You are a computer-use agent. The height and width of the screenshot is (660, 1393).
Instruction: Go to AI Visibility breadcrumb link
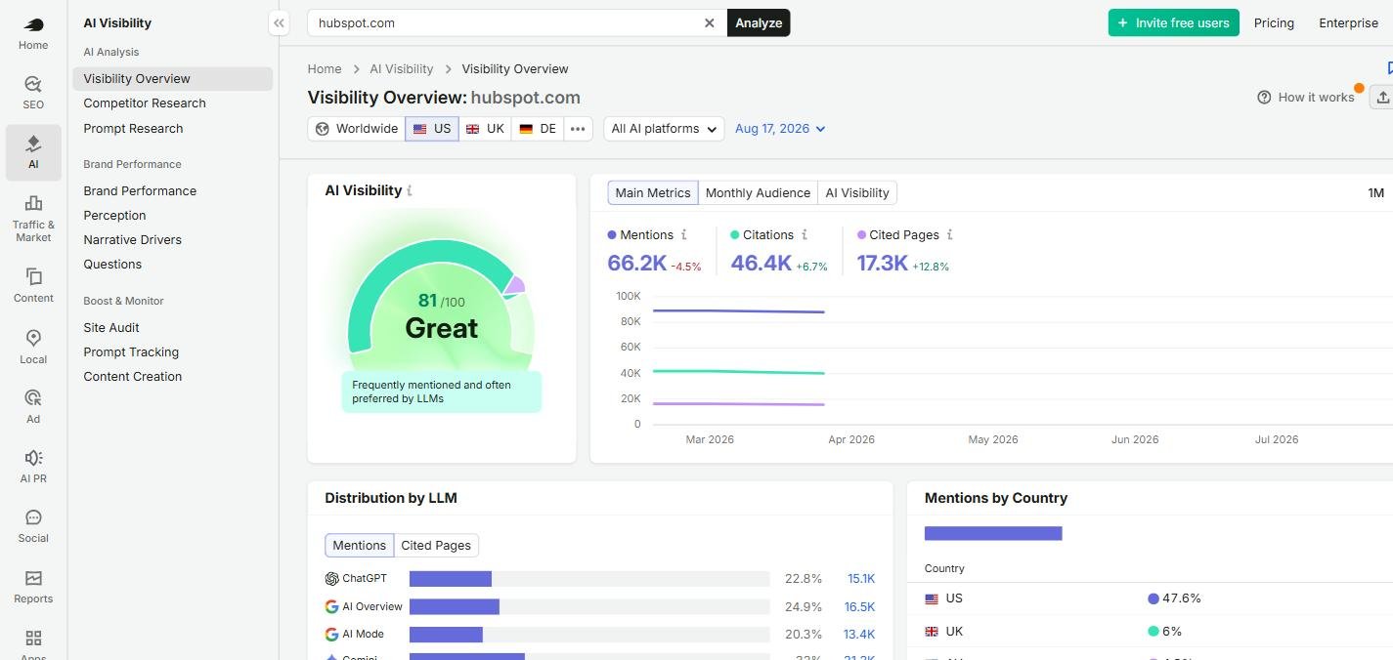tap(401, 69)
